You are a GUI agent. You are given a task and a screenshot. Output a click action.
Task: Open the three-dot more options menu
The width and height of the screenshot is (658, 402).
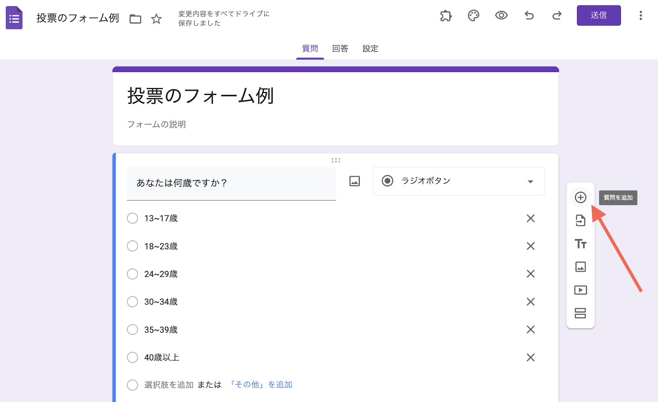pos(640,16)
